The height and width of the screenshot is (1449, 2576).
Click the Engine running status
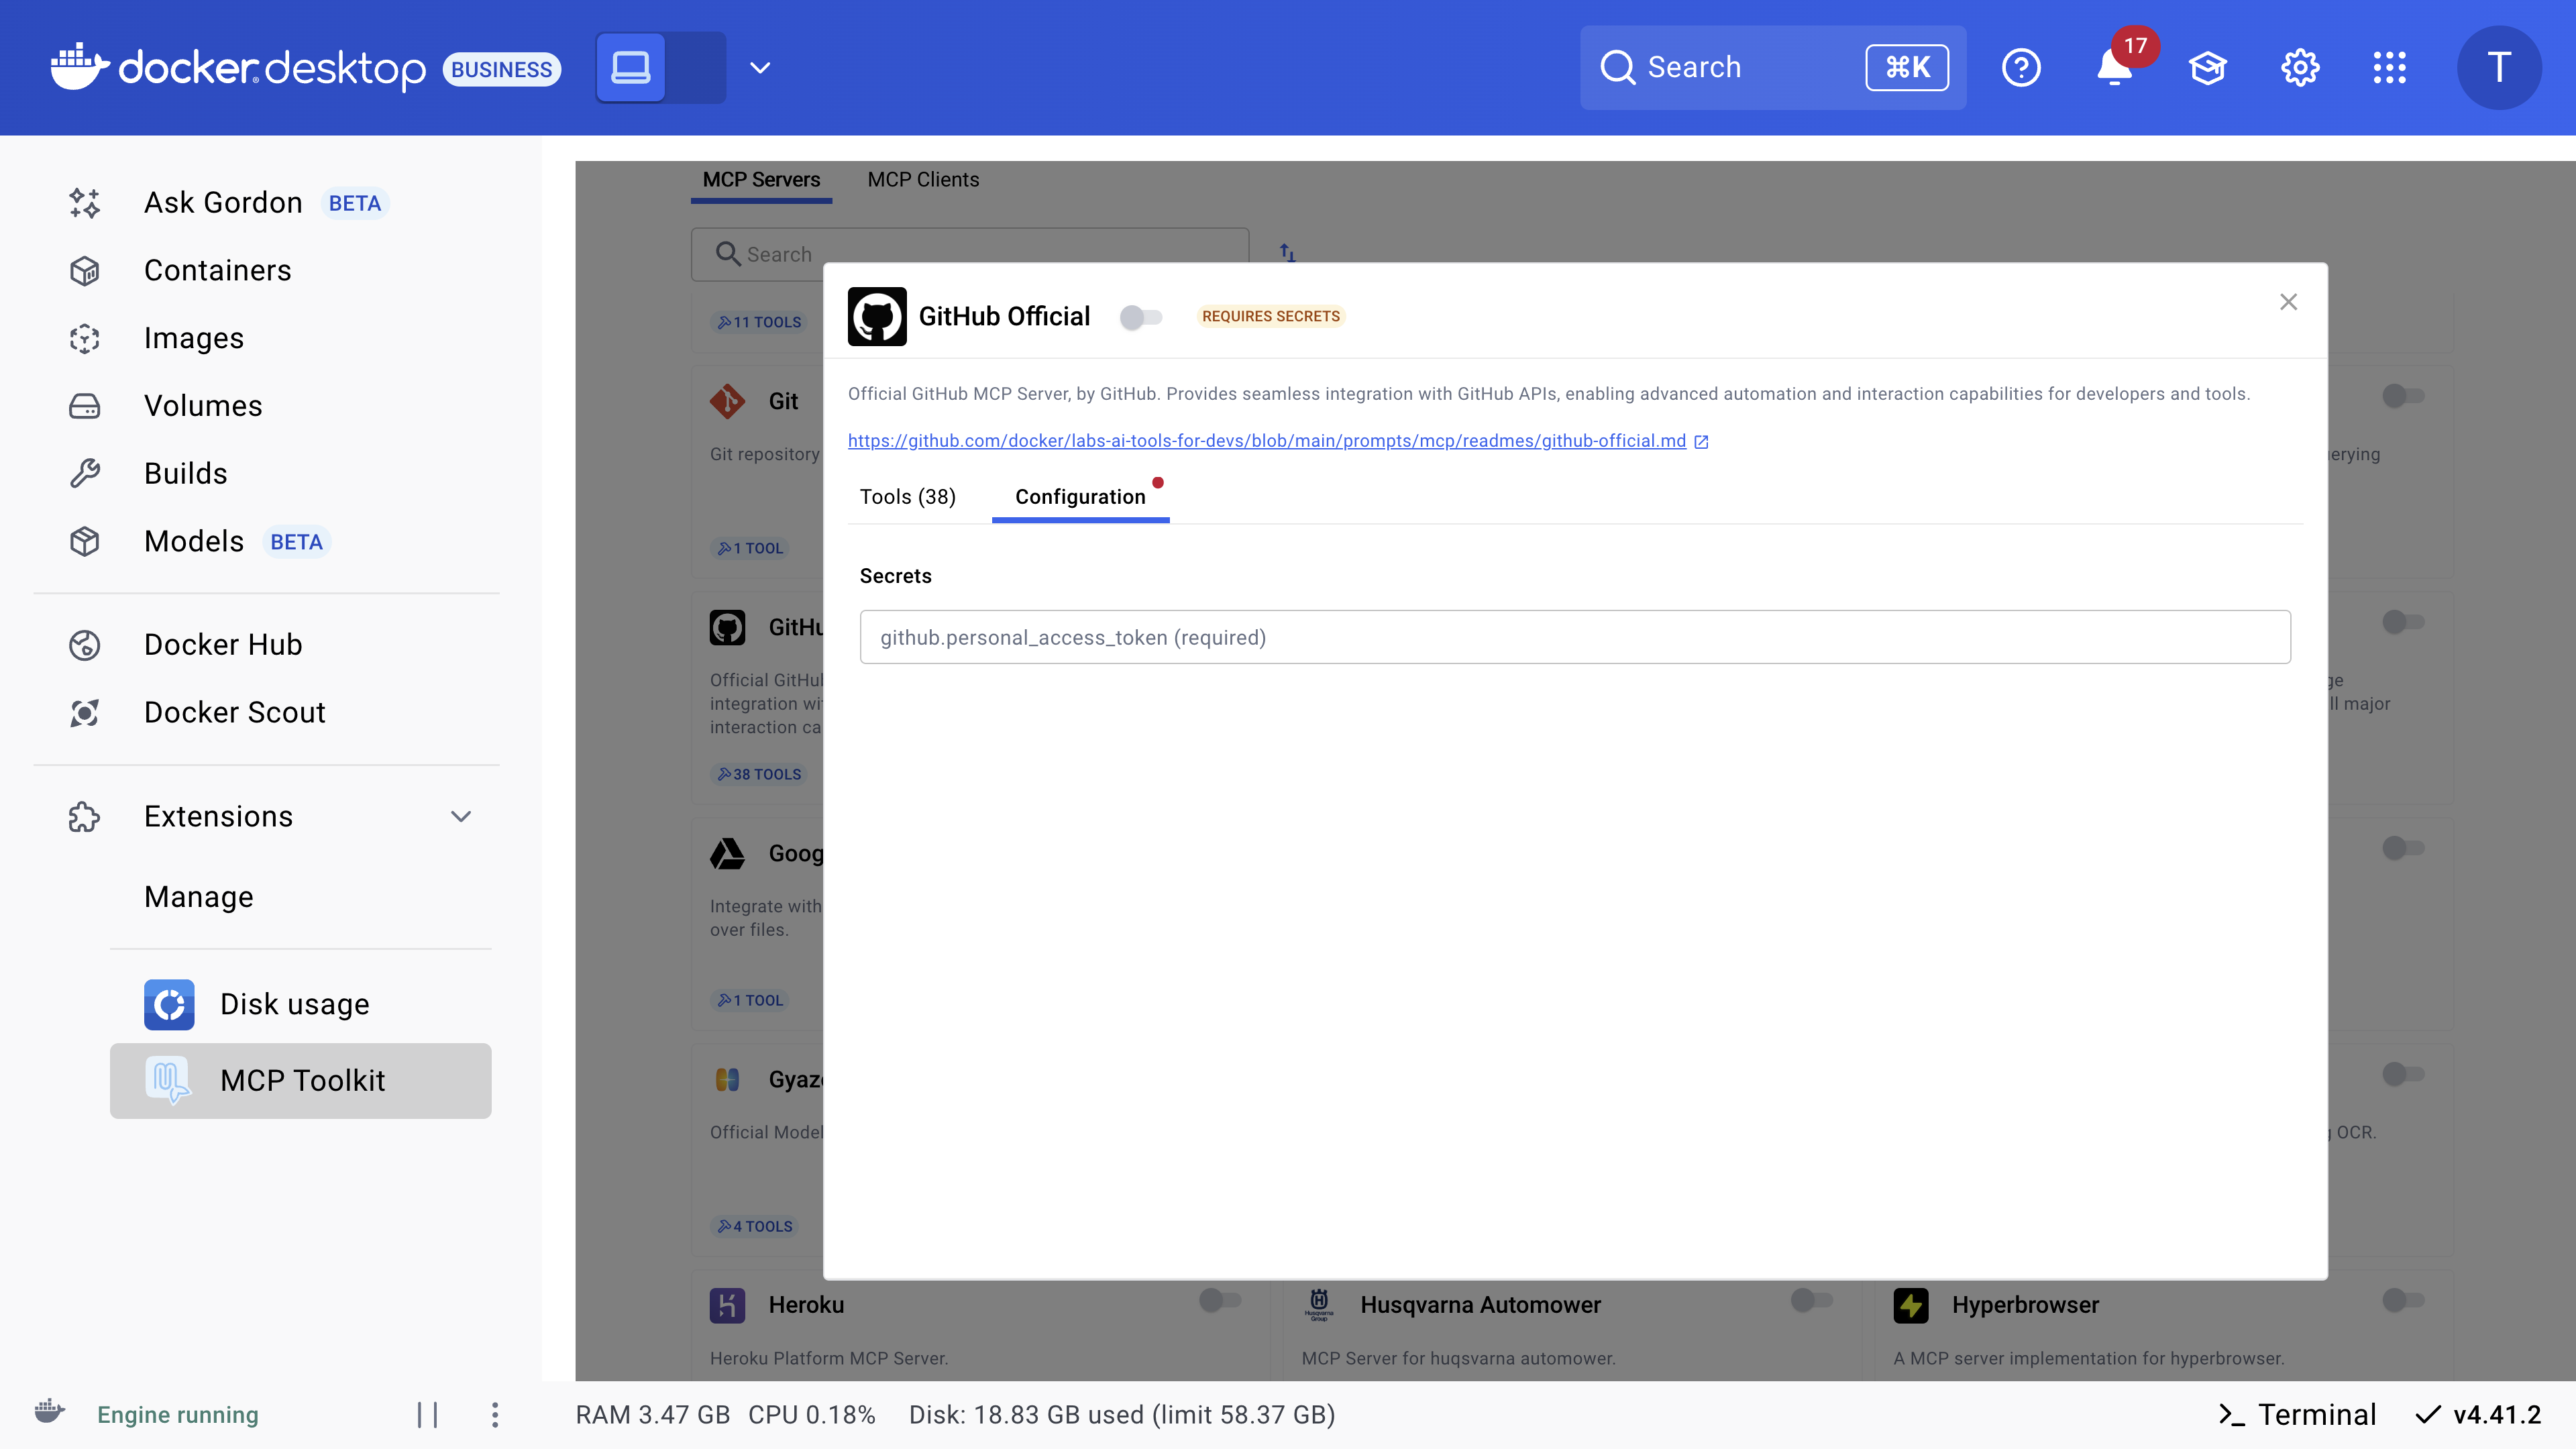(x=177, y=1414)
